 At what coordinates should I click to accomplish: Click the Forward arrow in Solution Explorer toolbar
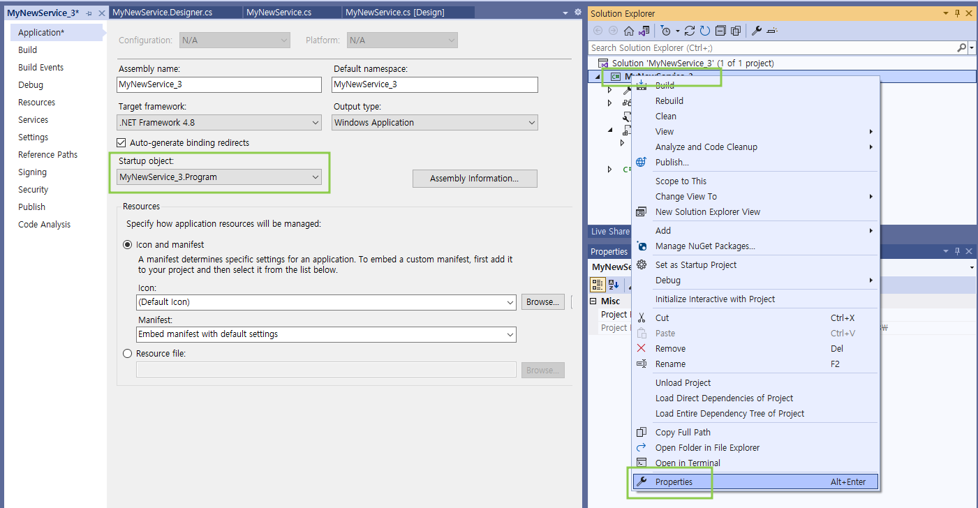[x=613, y=31]
